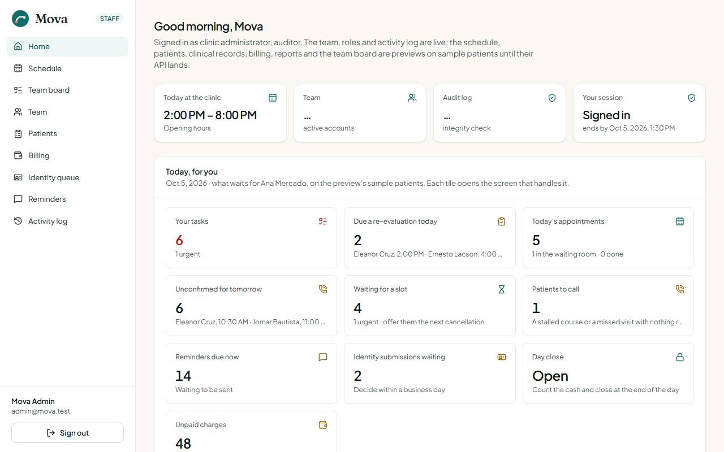Click the admin@mova.test email address
The image size is (724, 452).
coord(41,411)
